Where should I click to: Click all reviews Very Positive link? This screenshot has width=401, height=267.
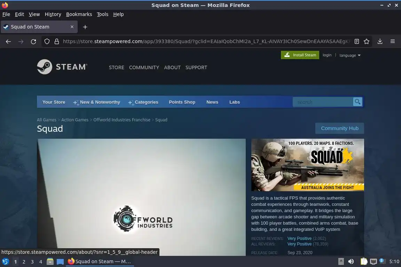[x=299, y=244]
